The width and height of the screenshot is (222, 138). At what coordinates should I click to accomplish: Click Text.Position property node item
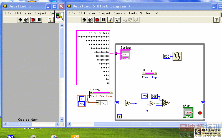coord(101,96)
